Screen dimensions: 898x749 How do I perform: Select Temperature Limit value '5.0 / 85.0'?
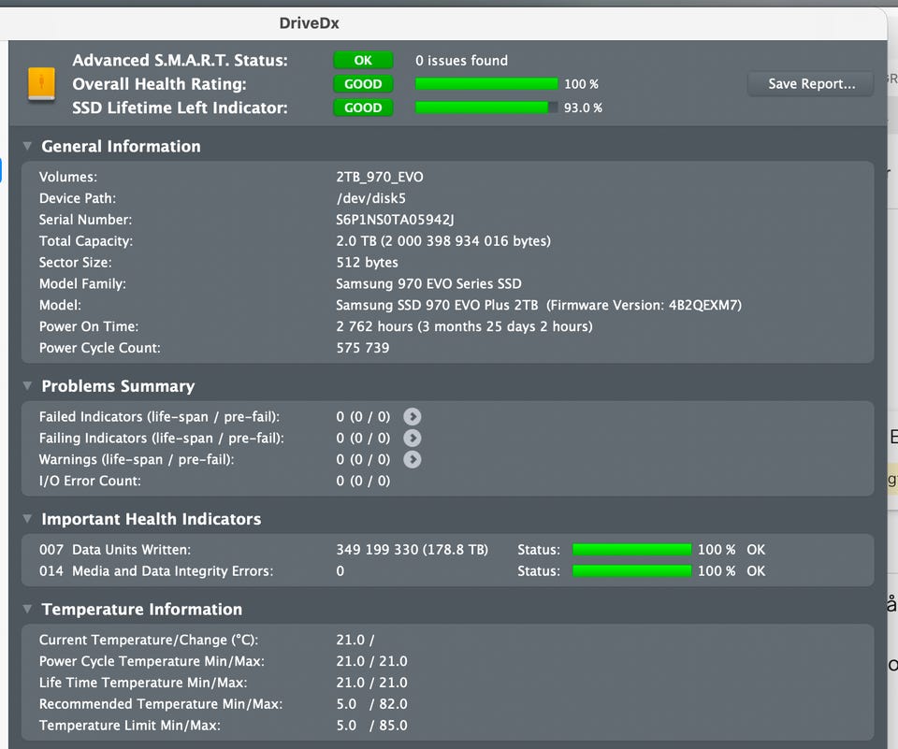pyautogui.click(x=371, y=725)
